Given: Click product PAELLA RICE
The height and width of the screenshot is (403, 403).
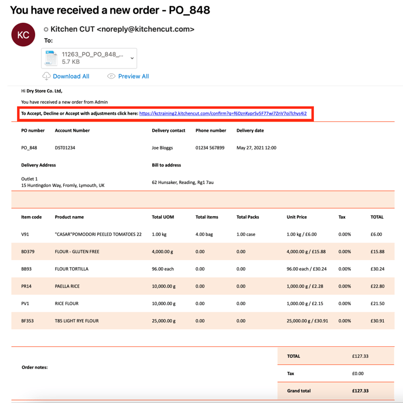Looking at the screenshot, I should 67,286.
